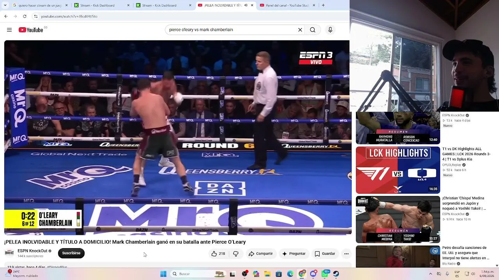
Task: Go forward in browser history
Action: (x=15, y=16)
